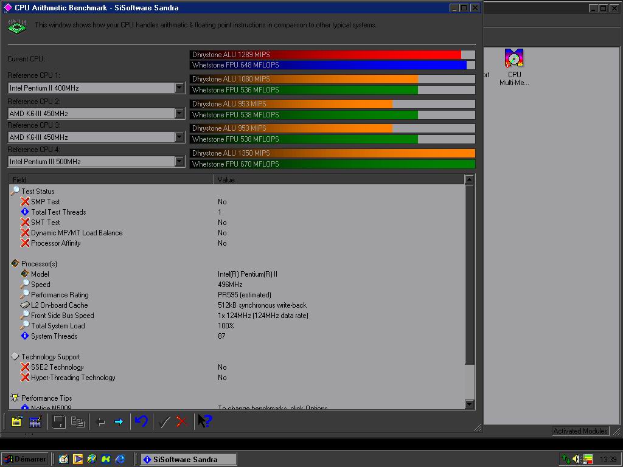Viewport: 623px width, 467px height.
Task: Launch Internet Explorer from the quick launch bar
Action: [x=120, y=459]
